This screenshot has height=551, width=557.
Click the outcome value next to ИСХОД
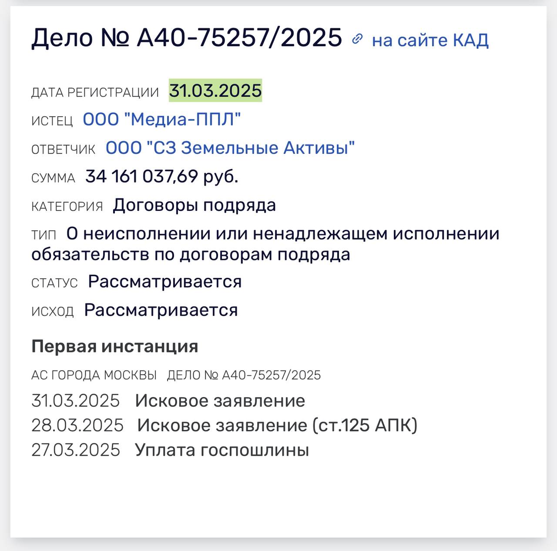point(161,310)
